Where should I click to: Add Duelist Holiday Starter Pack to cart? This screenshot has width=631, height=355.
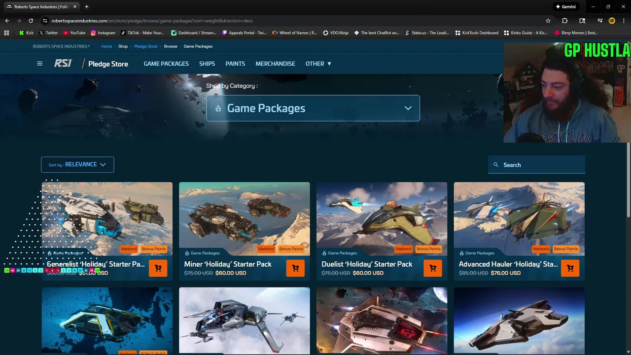433,268
